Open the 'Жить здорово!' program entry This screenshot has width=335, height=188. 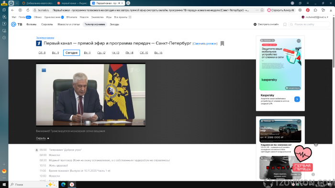pyautogui.click(x=58, y=166)
